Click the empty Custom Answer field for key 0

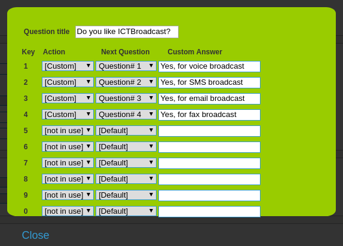coord(209,211)
